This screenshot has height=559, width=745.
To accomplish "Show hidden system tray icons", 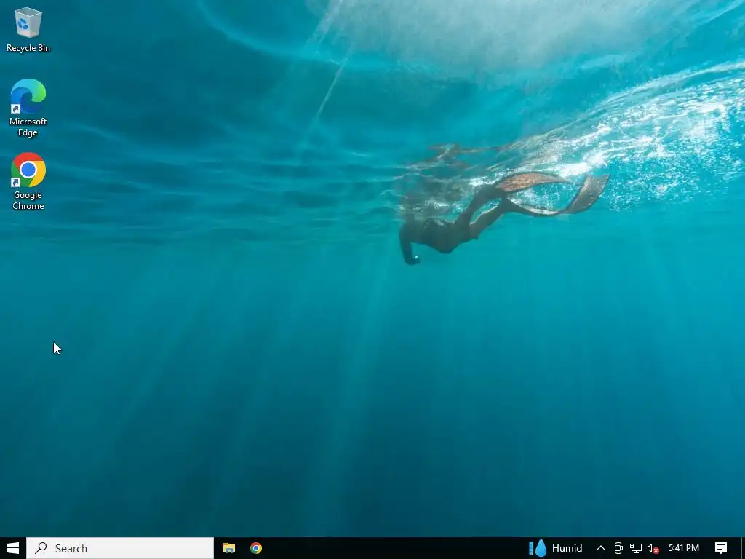I will 600,548.
